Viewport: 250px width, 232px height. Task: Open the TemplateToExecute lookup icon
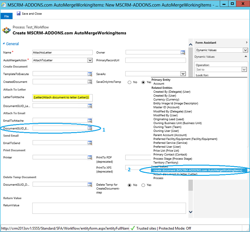(90, 74)
